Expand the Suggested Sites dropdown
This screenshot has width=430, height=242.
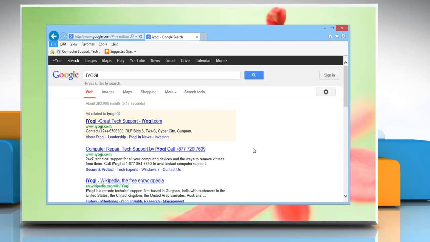pos(135,52)
